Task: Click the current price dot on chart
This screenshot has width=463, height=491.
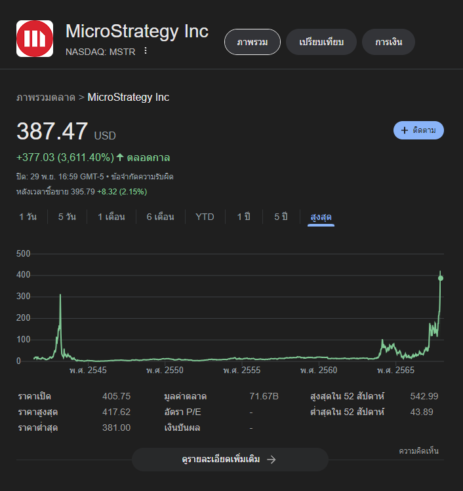Action: (x=441, y=278)
